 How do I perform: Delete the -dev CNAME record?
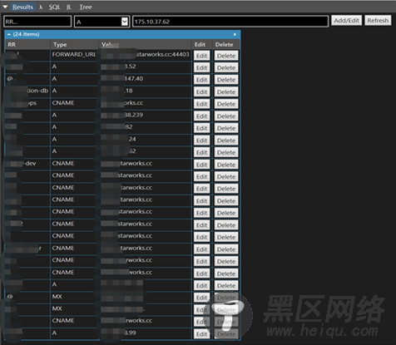[x=226, y=165]
